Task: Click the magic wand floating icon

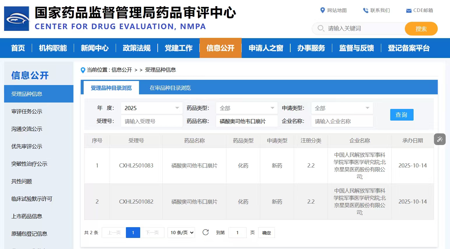Action: (x=440, y=139)
